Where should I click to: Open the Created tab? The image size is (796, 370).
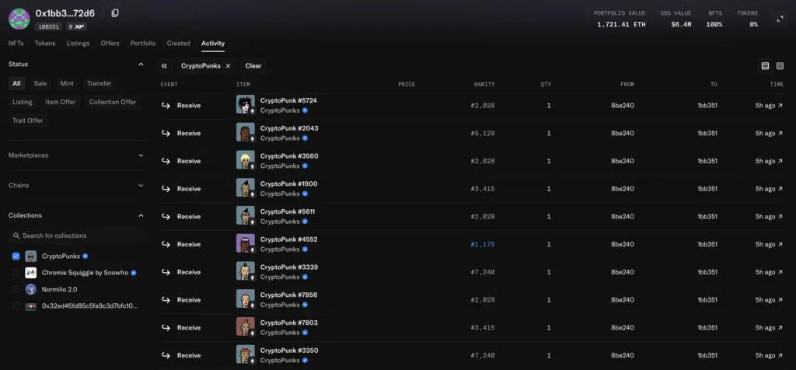[x=179, y=44]
